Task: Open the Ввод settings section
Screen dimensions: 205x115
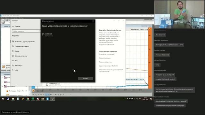Action: click(x=15, y=61)
